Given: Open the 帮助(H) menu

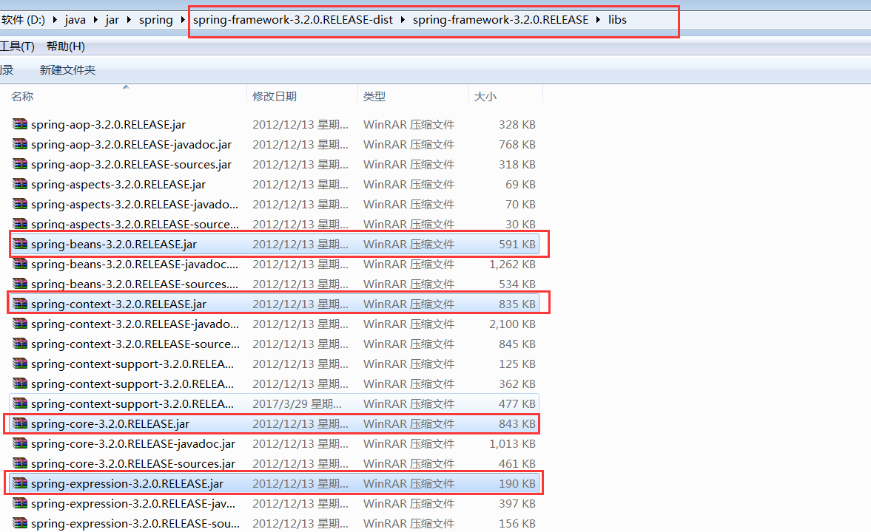Looking at the screenshot, I should (x=66, y=46).
